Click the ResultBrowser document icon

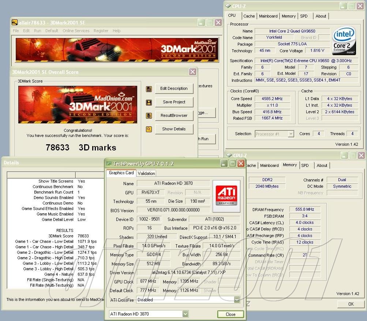[149, 116]
